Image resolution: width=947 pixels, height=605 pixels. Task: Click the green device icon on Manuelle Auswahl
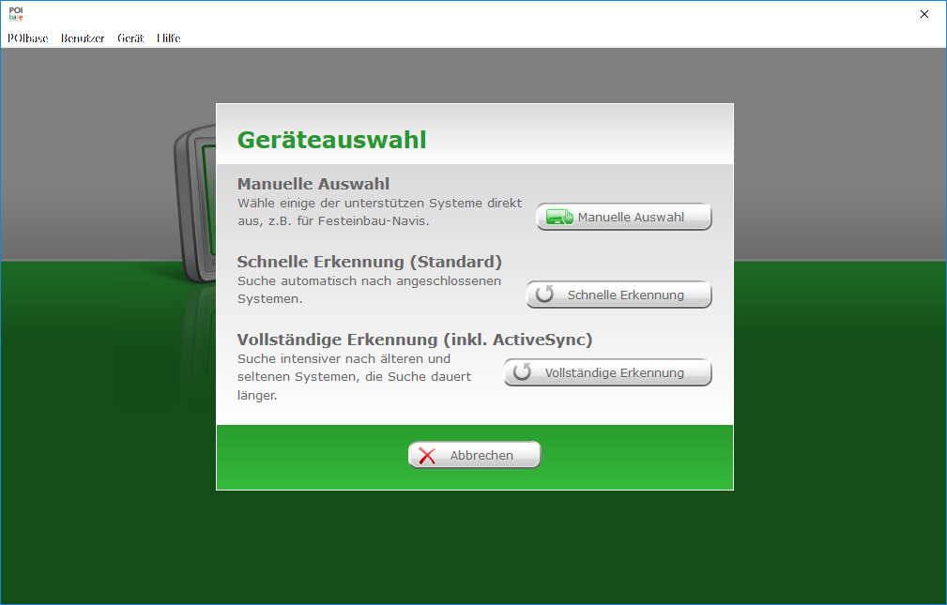pos(559,218)
